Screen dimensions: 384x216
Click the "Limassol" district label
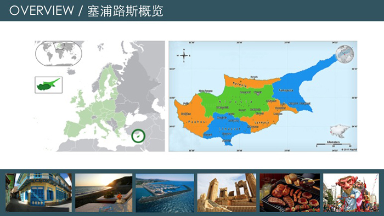pyautogui.click(x=230, y=129)
